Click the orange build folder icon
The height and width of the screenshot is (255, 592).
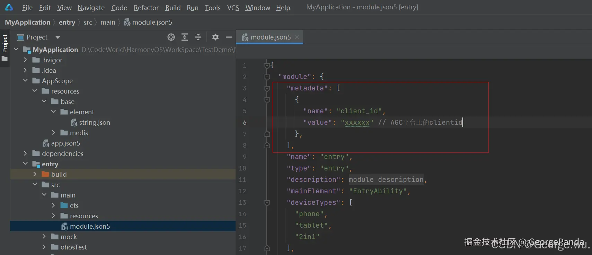pos(45,174)
